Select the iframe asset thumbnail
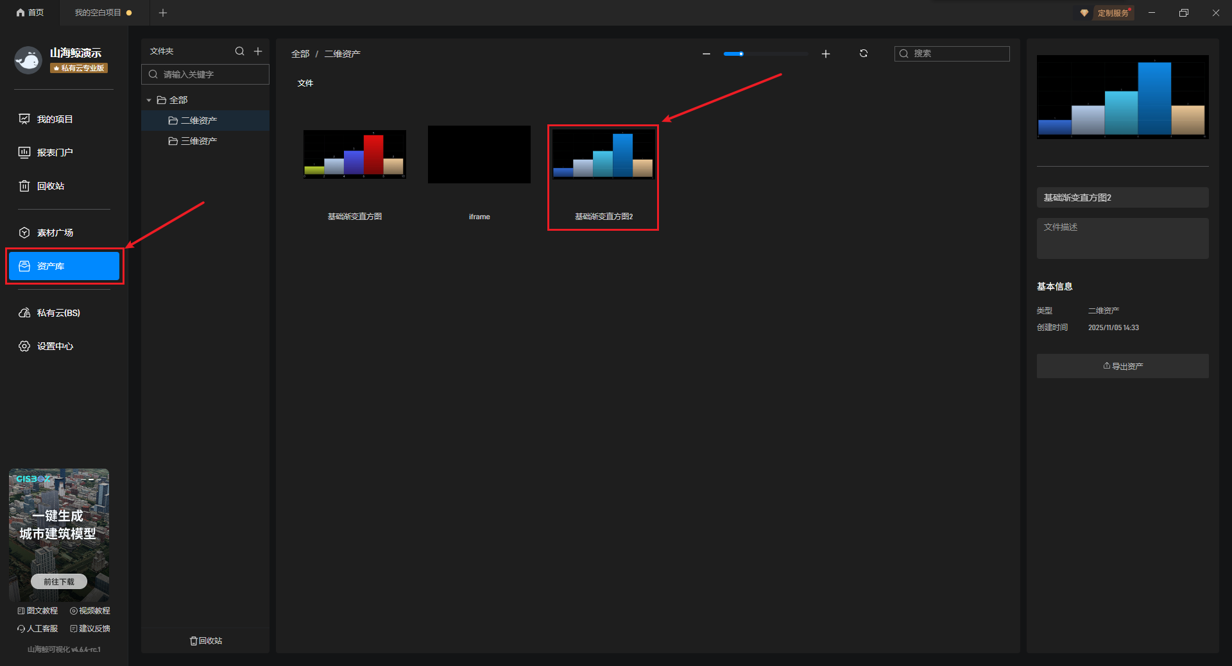1232x666 pixels. (479, 155)
